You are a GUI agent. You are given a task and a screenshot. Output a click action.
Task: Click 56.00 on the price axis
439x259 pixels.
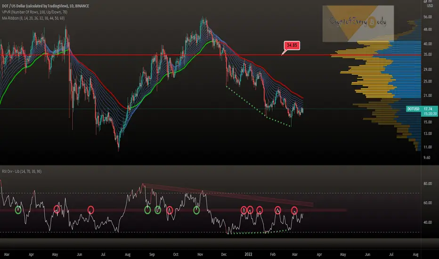428,17
